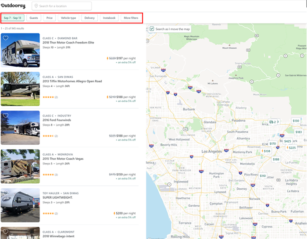Click the Pasadena label on the map
The image size is (307, 239).
point(238,121)
